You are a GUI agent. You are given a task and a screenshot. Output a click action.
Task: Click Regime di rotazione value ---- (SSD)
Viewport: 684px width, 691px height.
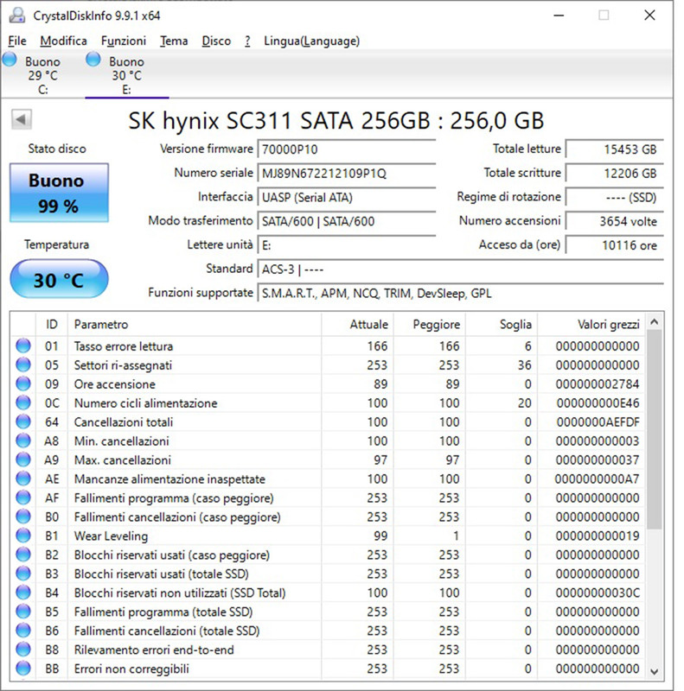[614, 197]
